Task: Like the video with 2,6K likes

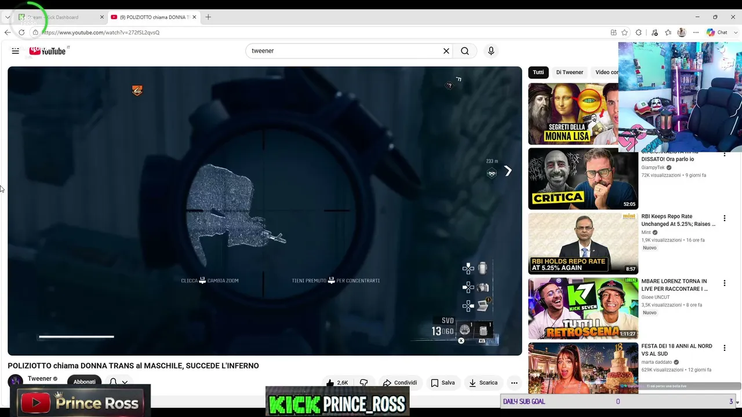Action: [x=337, y=382]
